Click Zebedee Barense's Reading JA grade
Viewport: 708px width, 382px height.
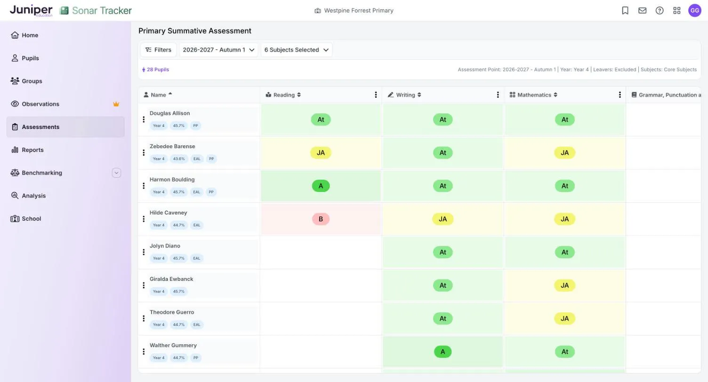[321, 153]
